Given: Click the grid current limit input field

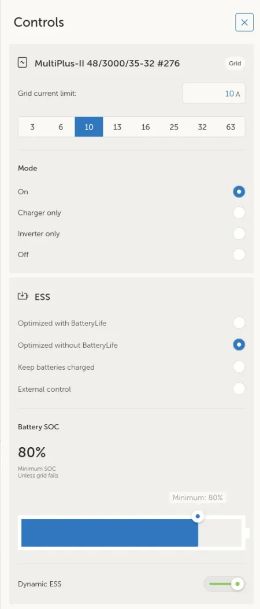Looking at the screenshot, I should pyautogui.click(x=214, y=93).
